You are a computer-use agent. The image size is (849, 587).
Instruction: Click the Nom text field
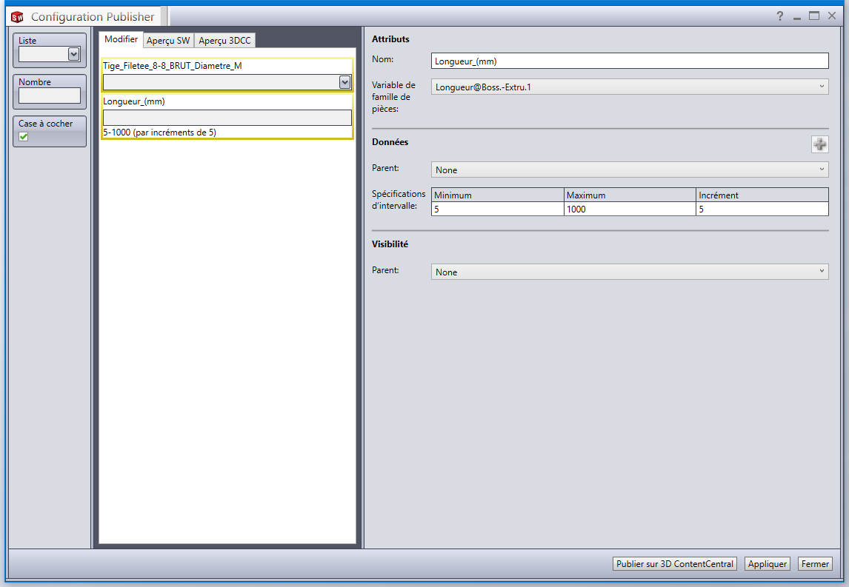coord(629,61)
